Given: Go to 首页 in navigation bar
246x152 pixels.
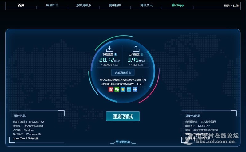Looking at the screenshot, I should pos(21,5).
